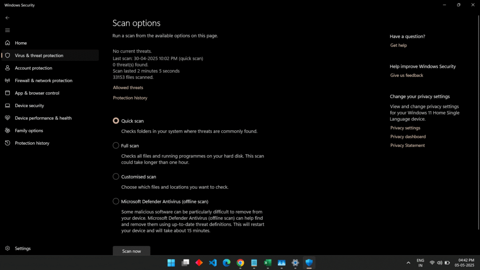Click Give us feedback link
This screenshot has width=480, height=270.
pyautogui.click(x=406, y=75)
